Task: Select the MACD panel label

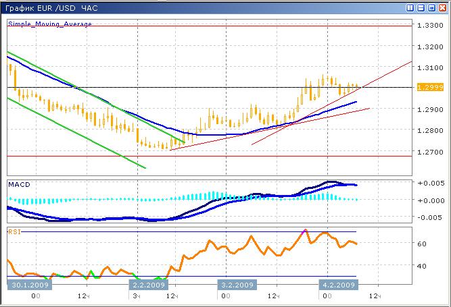Action: pyautogui.click(x=19, y=184)
